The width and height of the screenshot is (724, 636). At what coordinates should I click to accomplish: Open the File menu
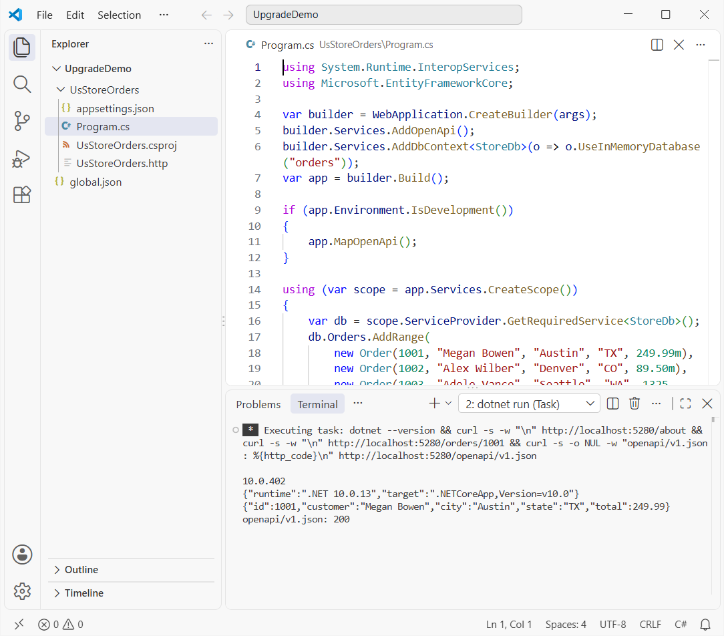44,15
